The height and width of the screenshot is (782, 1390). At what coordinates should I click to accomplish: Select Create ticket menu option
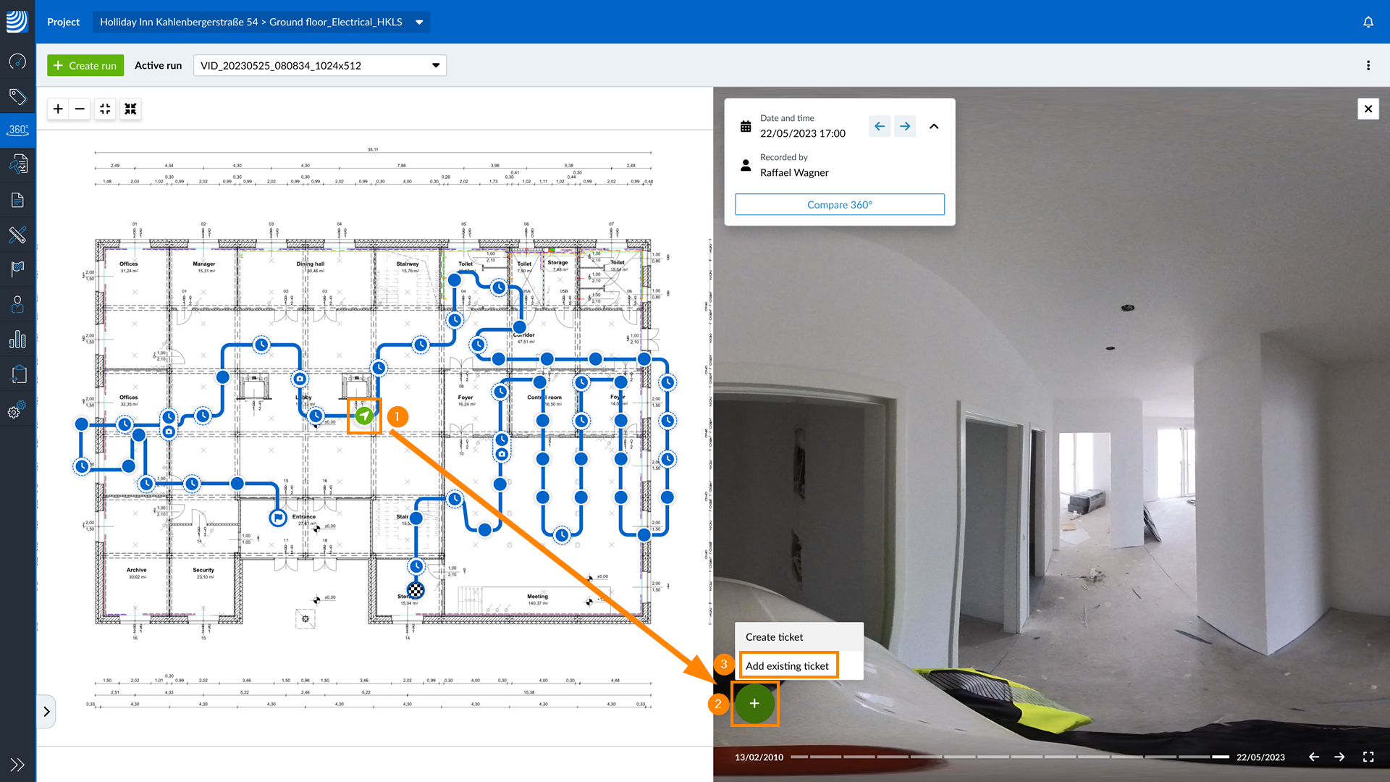coord(774,637)
